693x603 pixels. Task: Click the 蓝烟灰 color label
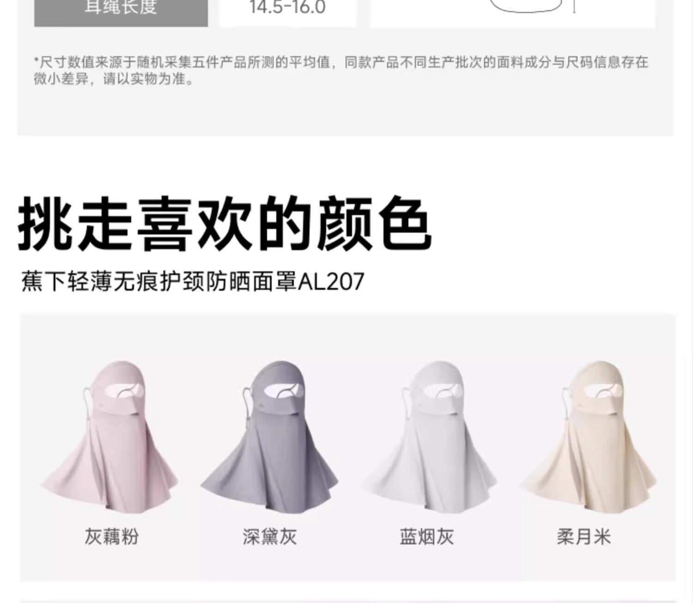click(426, 537)
